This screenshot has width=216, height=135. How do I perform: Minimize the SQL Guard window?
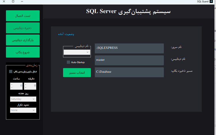22,1
